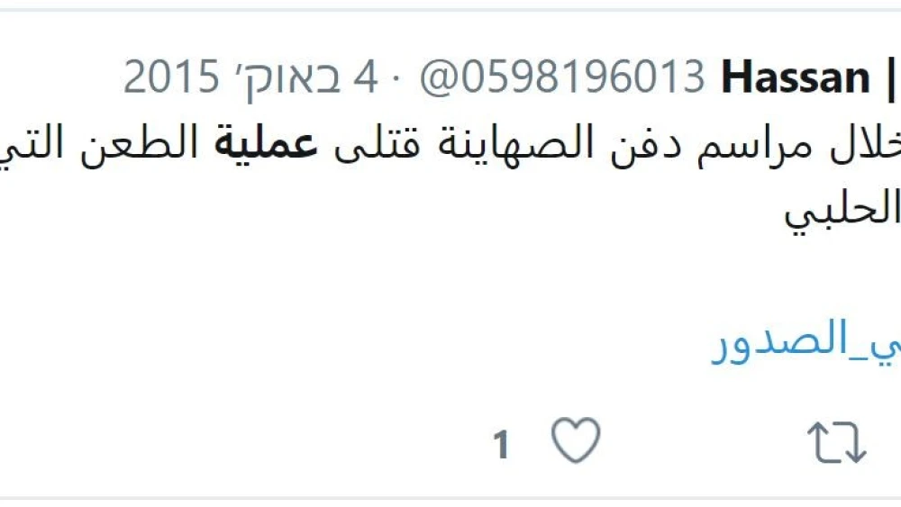Retweet this tweet using the retweet arrows icon
The height and width of the screenshot is (507, 901).
(837, 442)
